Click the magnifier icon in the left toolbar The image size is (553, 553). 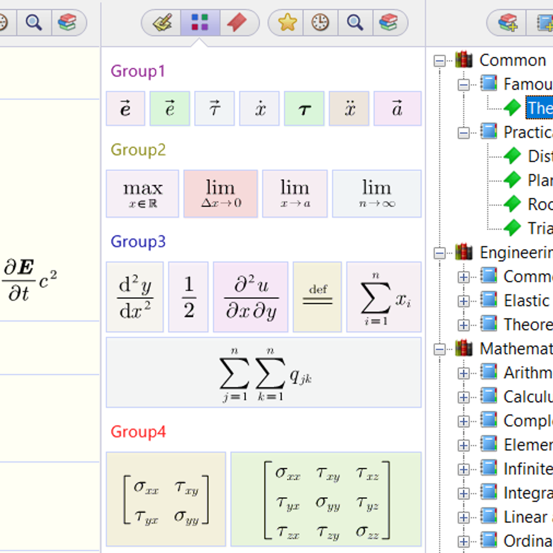tap(34, 23)
